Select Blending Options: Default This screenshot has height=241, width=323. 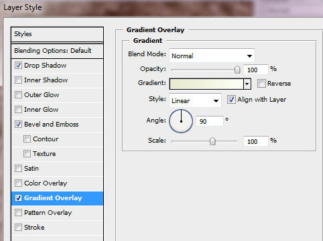point(57,51)
